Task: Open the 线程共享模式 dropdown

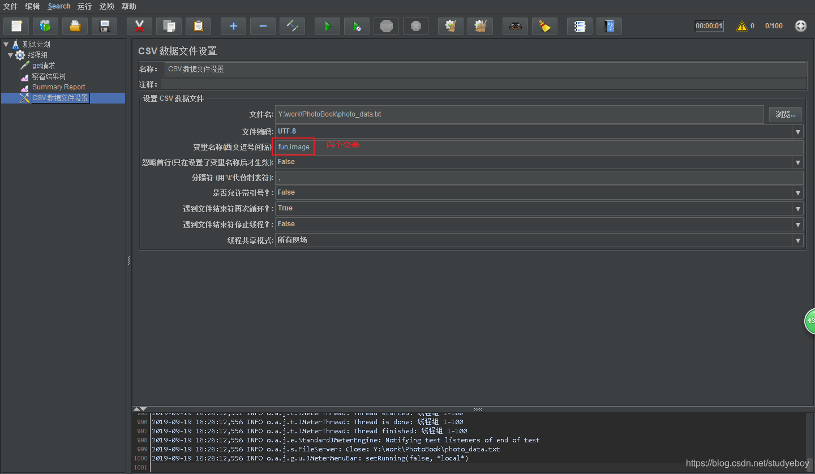Action: coord(798,240)
